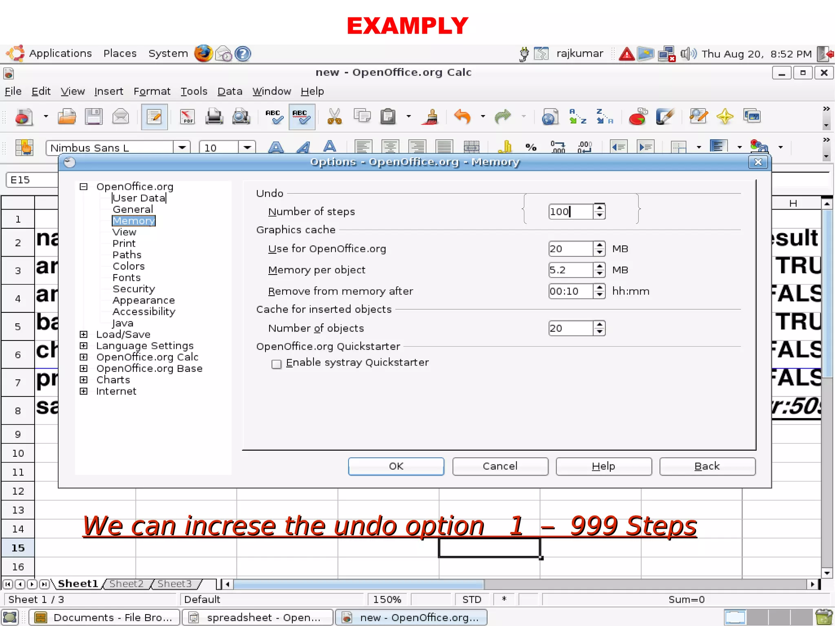Image resolution: width=835 pixels, height=626 pixels.
Task: Expand the Language Settings tree node
Action: tap(84, 346)
